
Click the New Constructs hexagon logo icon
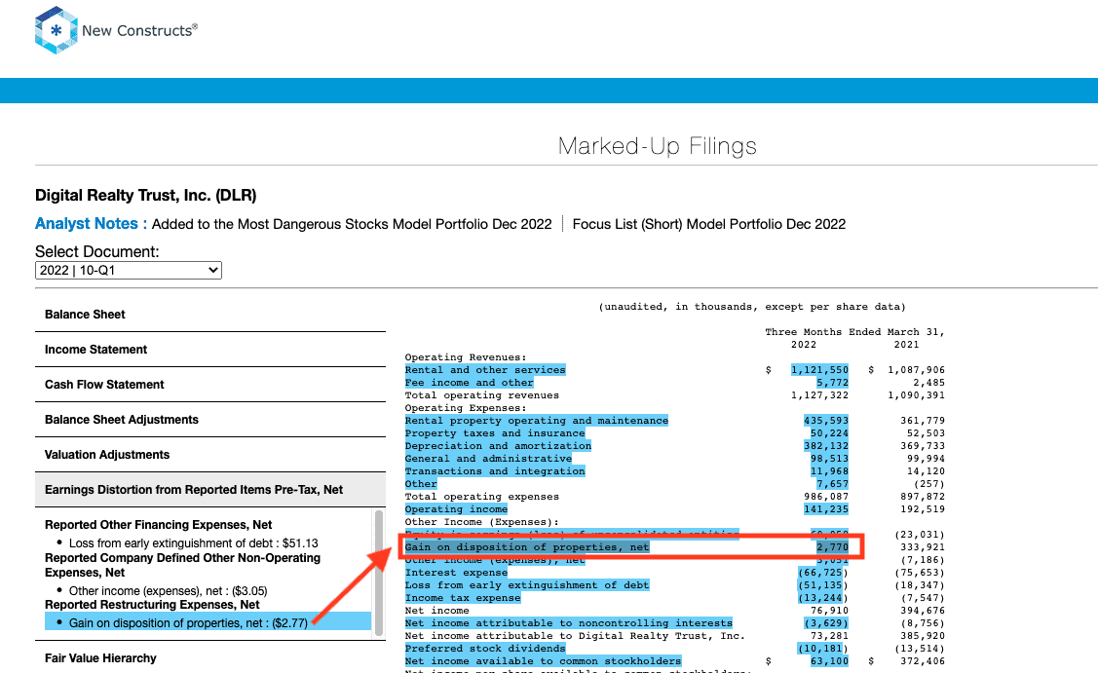[57, 30]
